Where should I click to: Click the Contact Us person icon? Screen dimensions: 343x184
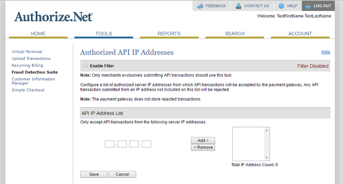(239, 6)
